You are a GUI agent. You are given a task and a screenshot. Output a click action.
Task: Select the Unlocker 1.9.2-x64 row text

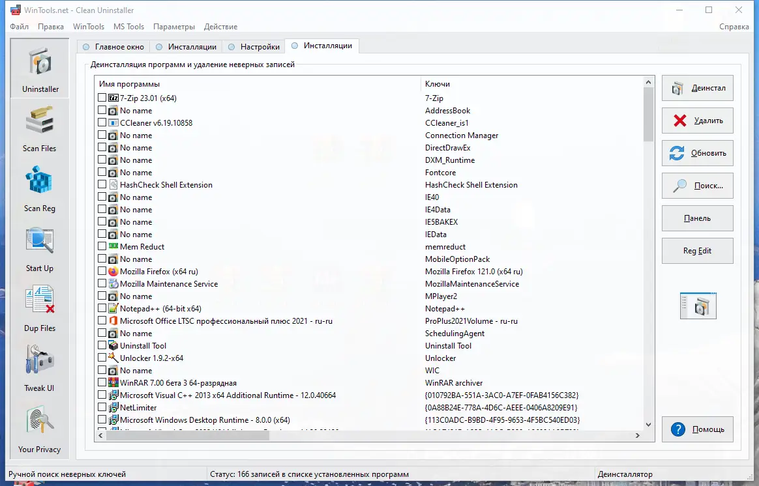151,358
